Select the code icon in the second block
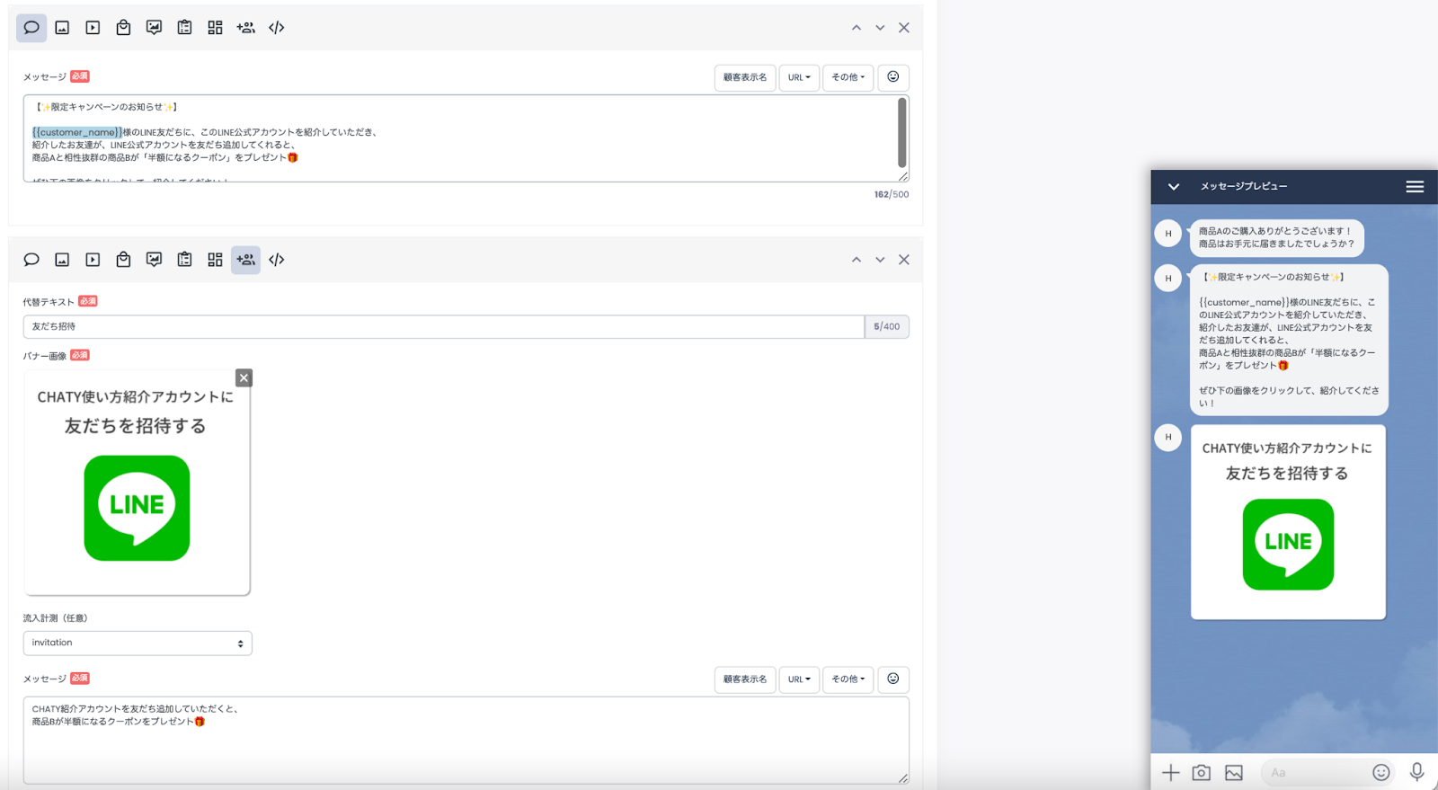 (276, 260)
